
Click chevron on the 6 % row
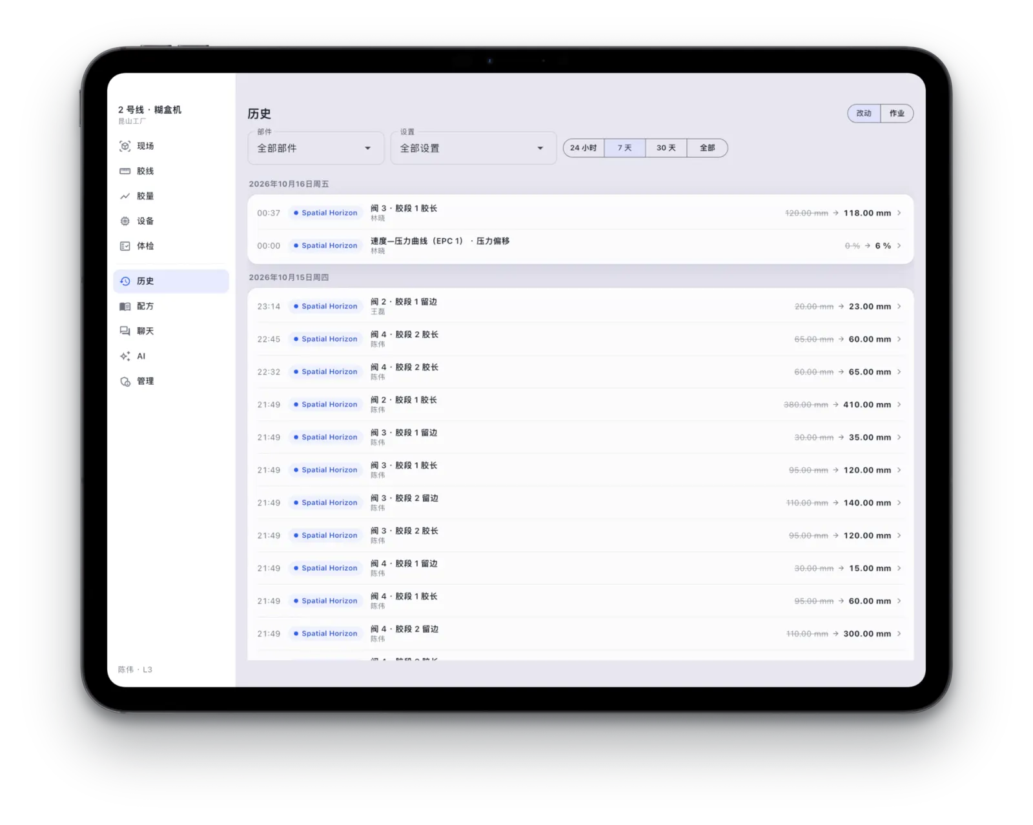click(899, 246)
